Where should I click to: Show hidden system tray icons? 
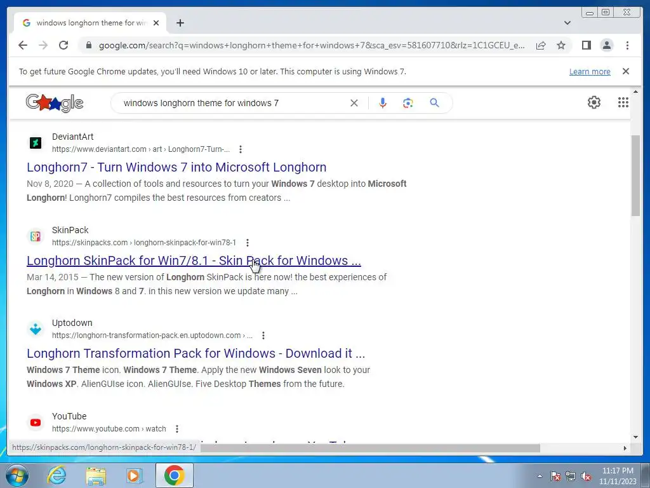(540, 476)
